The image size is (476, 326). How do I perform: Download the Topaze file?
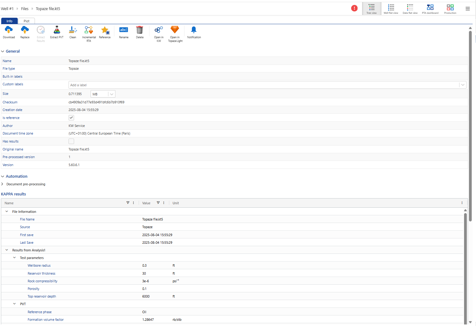coord(9,32)
